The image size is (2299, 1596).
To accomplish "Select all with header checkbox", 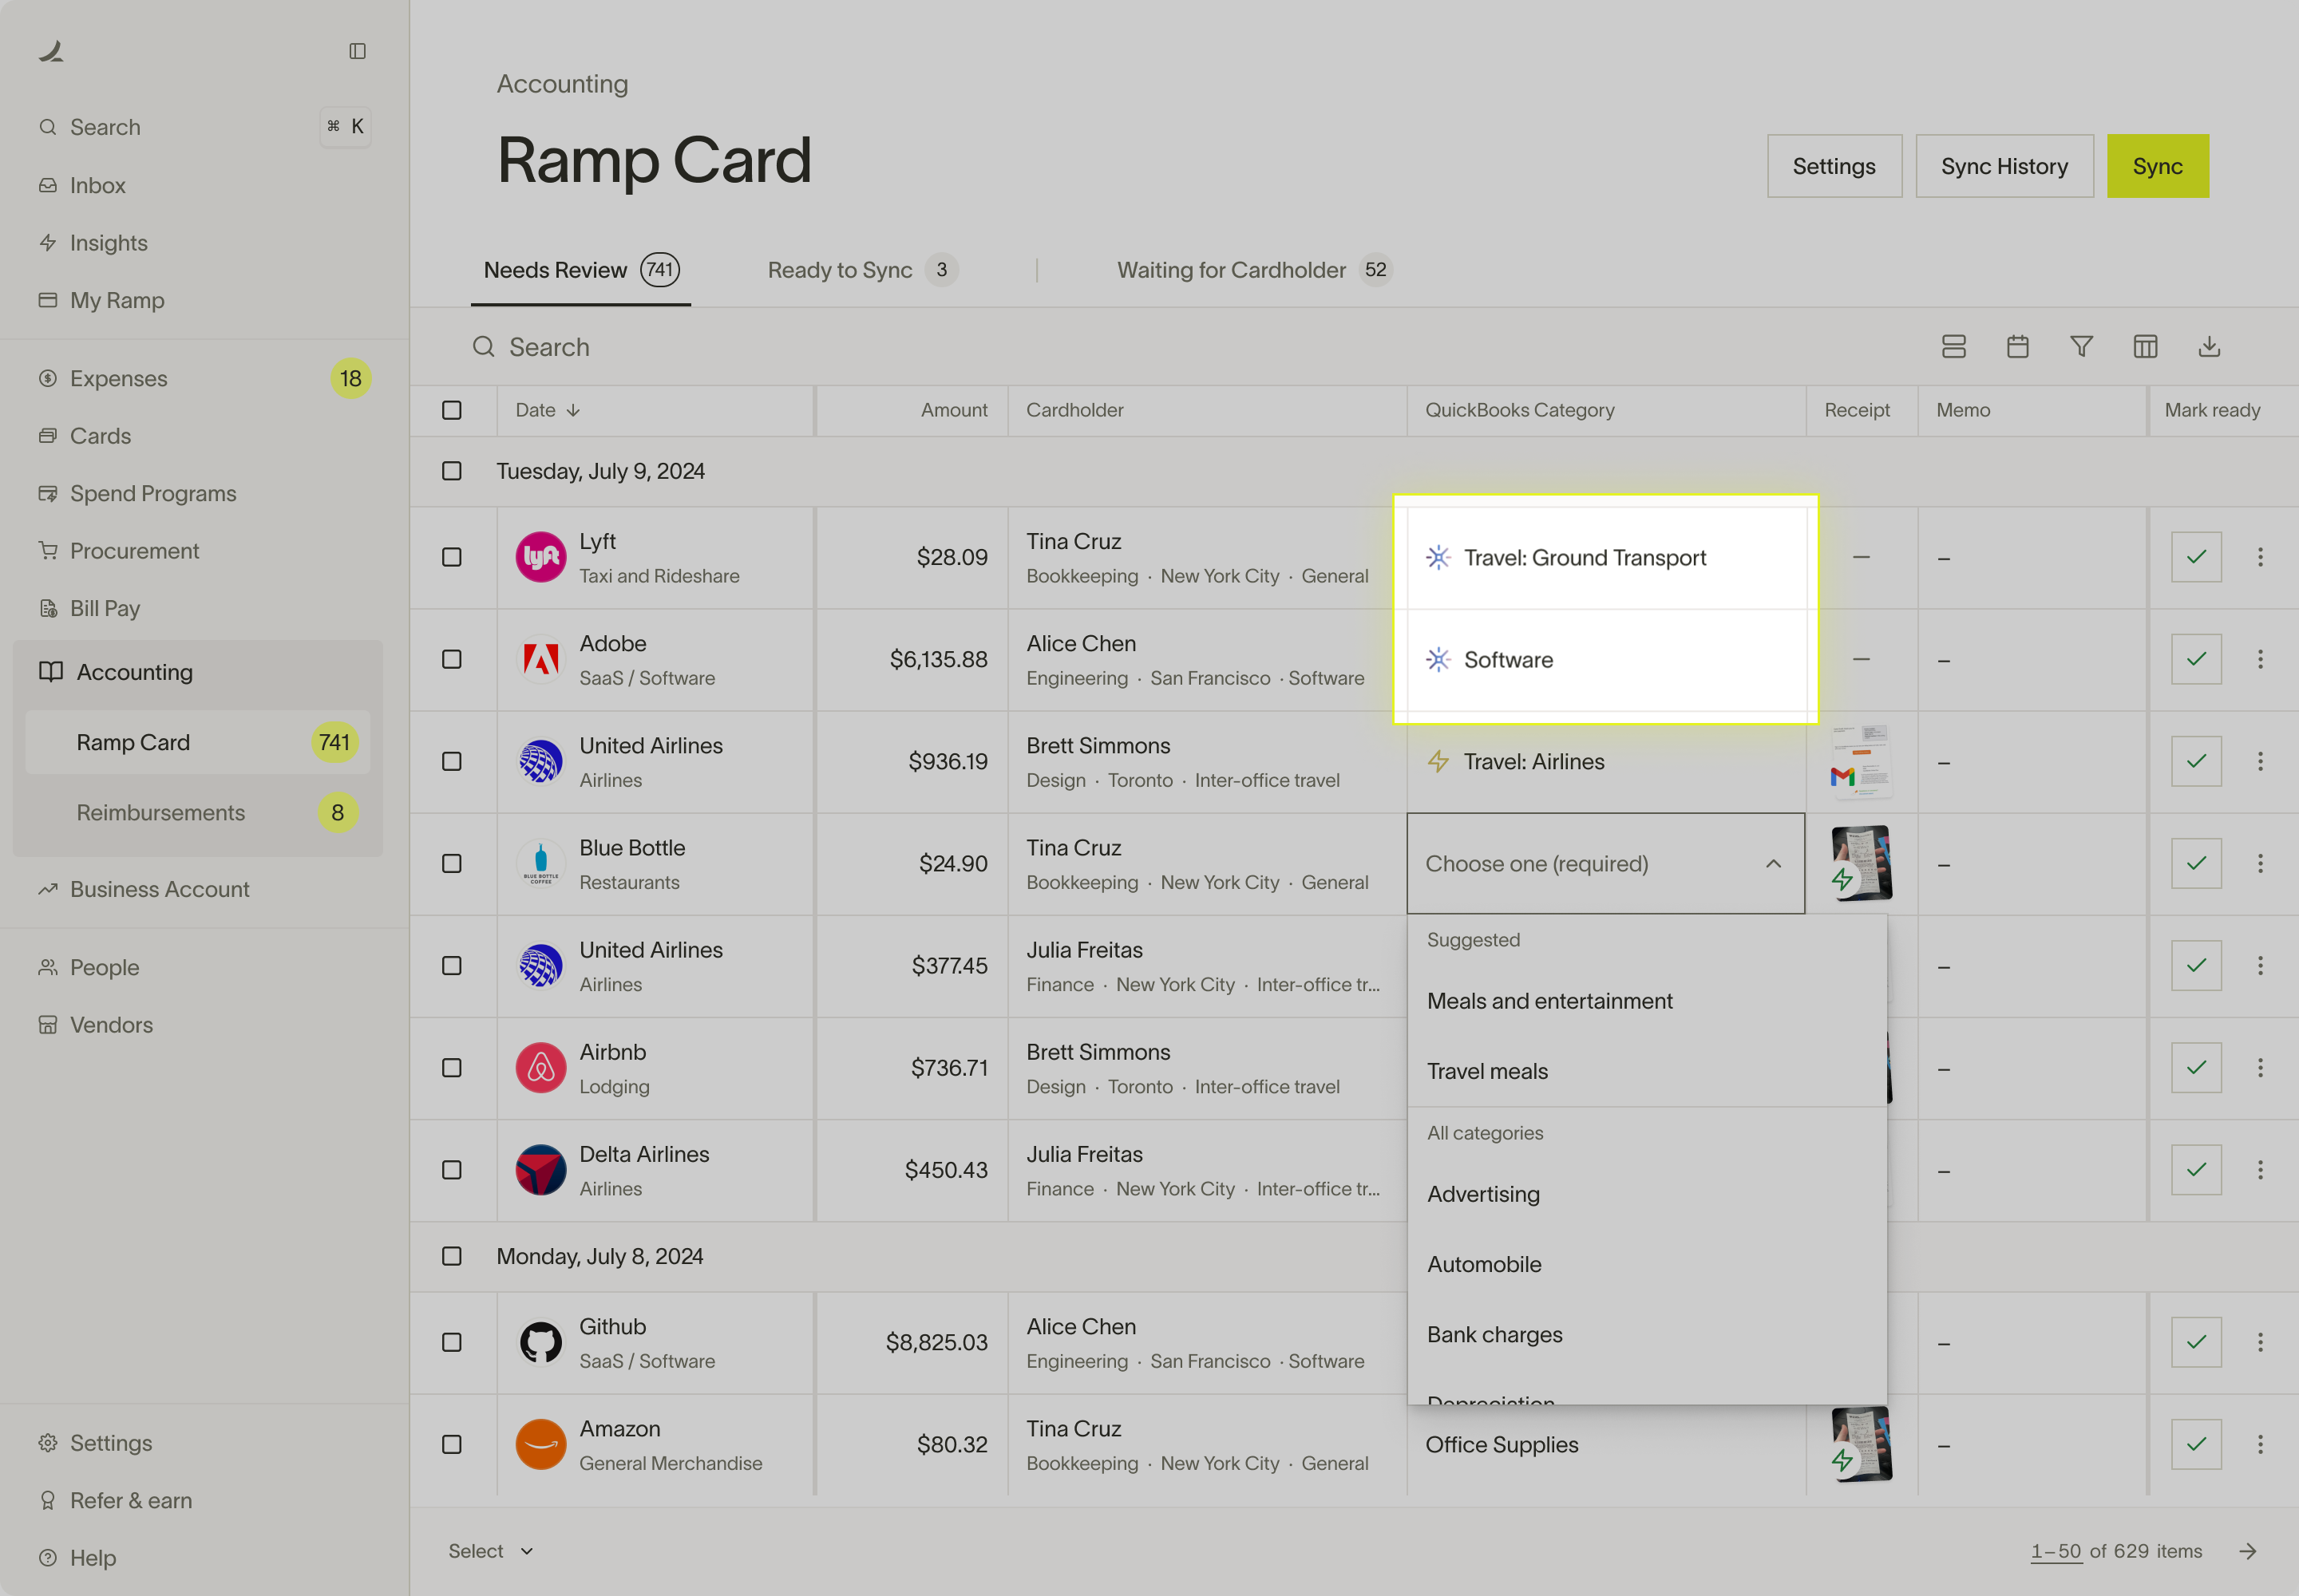I will coord(452,410).
